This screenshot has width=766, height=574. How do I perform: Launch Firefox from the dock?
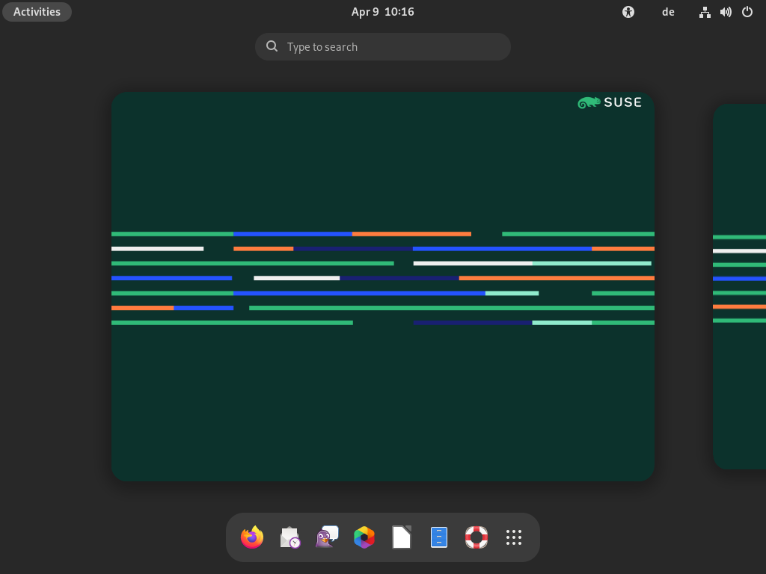coord(252,537)
